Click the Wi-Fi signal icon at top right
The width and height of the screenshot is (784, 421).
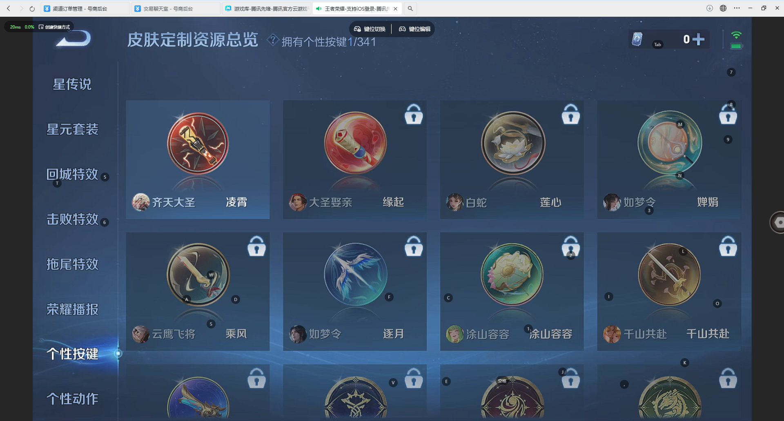(737, 35)
